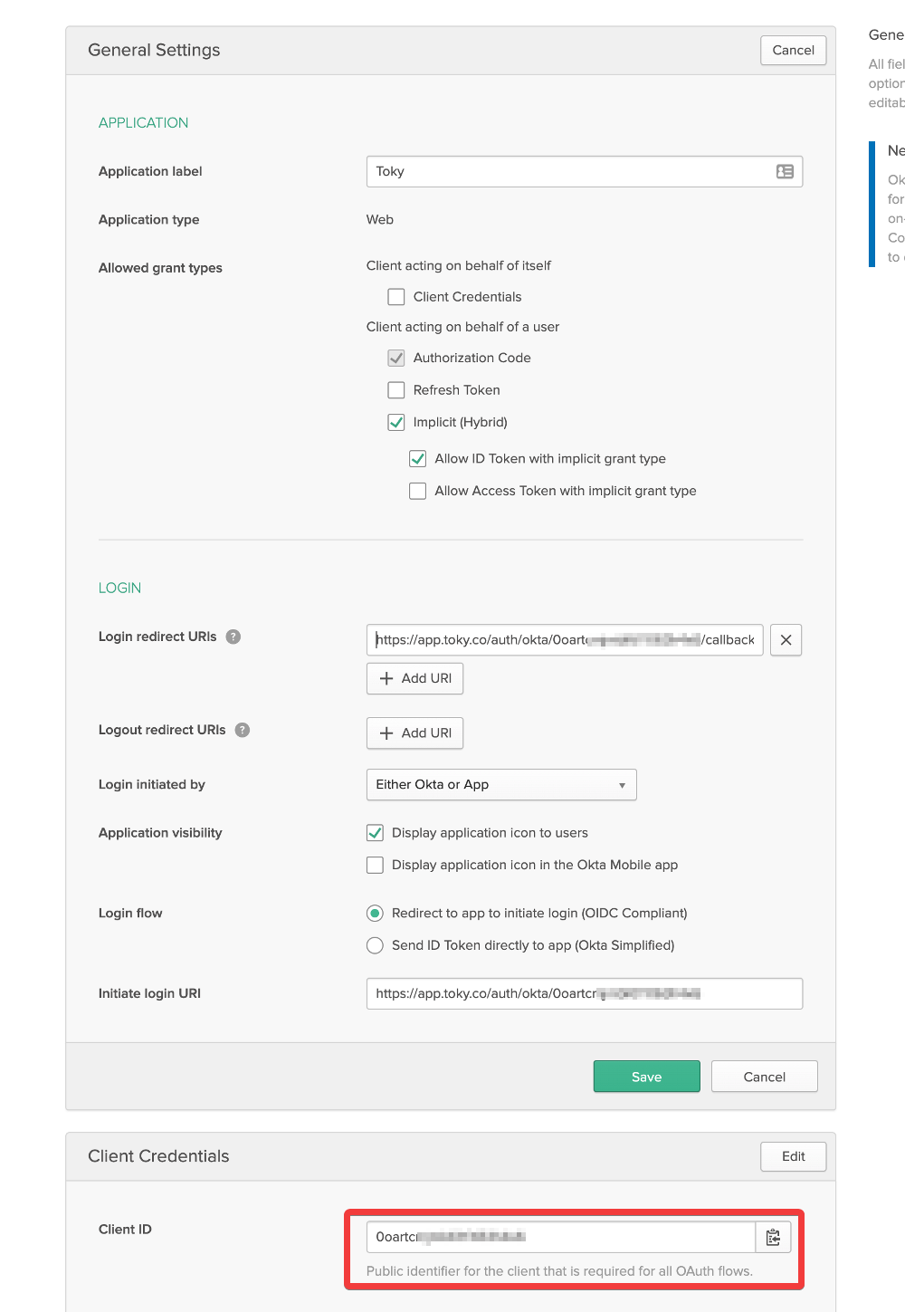The height and width of the screenshot is (1312, 905).
Task: Select Send ID Token directly to app
Action: [375, 945]
